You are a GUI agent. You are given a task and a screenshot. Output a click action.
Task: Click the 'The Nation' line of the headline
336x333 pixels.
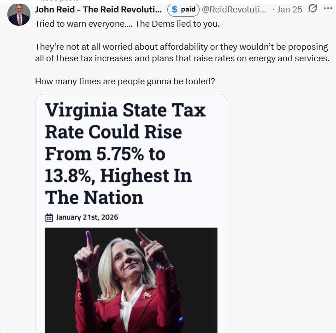[x=94, y=197]
